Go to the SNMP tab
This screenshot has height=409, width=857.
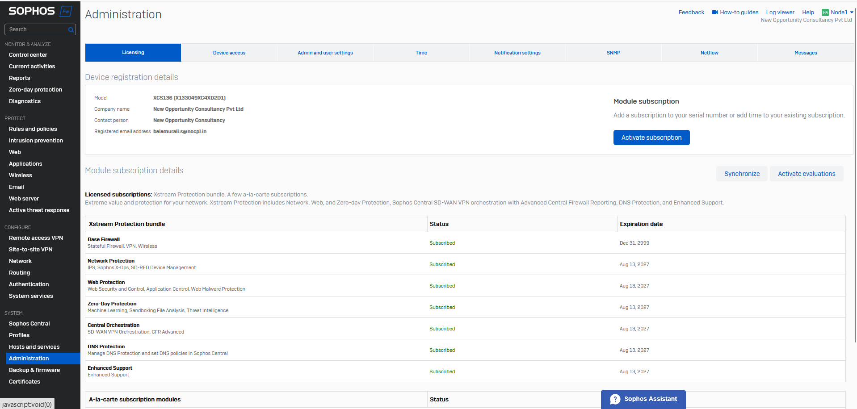613,53
